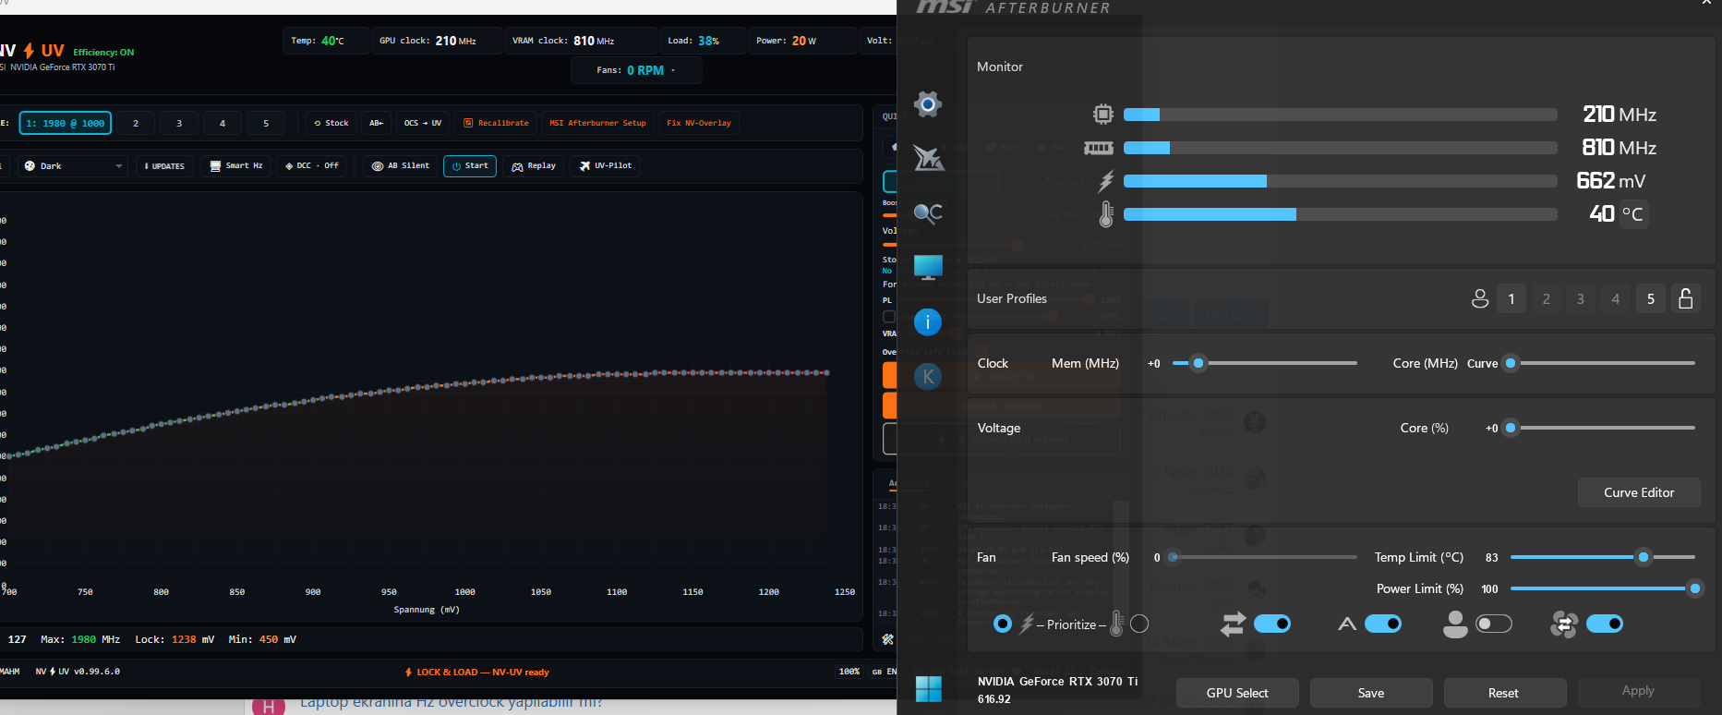This screenshot has height=715, width=1722.
Task: Click the voltage lightning bolt icon in Monitor
Action: tap(1106, 181)
